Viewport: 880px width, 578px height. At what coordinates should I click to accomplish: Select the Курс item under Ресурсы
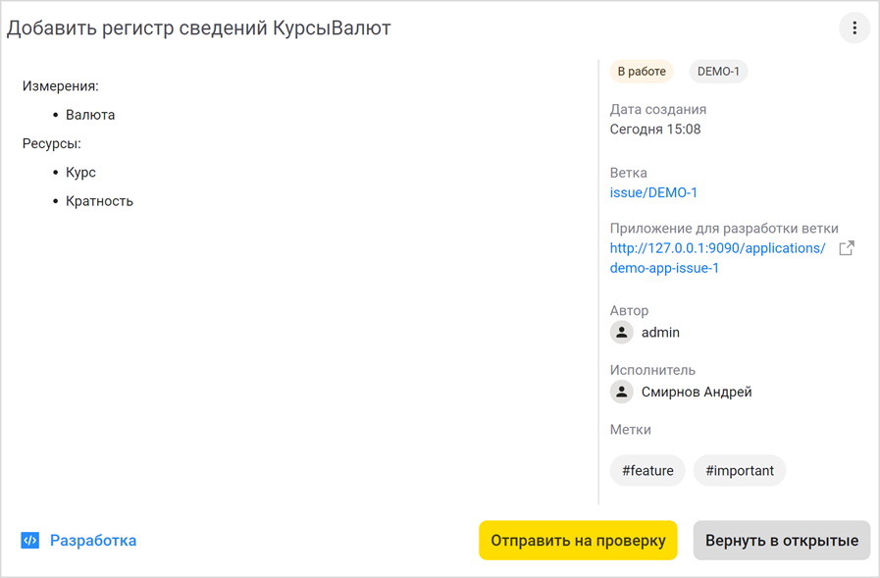coord(79,172)
